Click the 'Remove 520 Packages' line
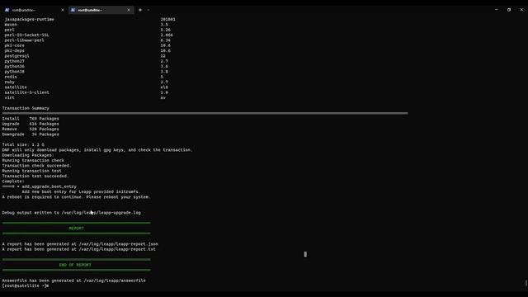Viewport: 528px width, 297px height. pos(31,129)
